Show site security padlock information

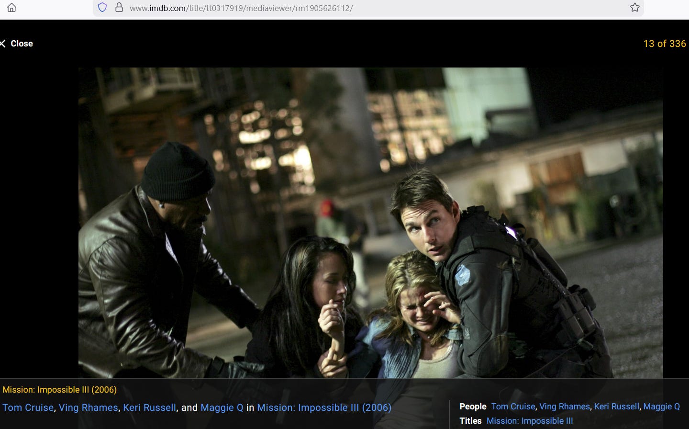(x=119, y=8)
